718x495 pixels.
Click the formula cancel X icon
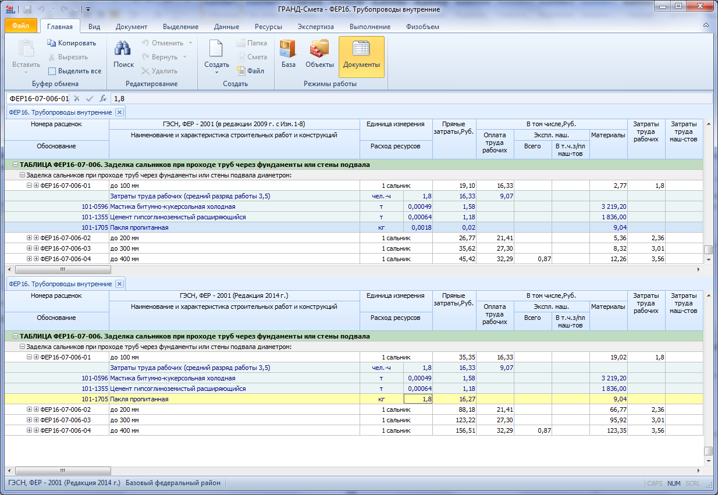point(76,98)
